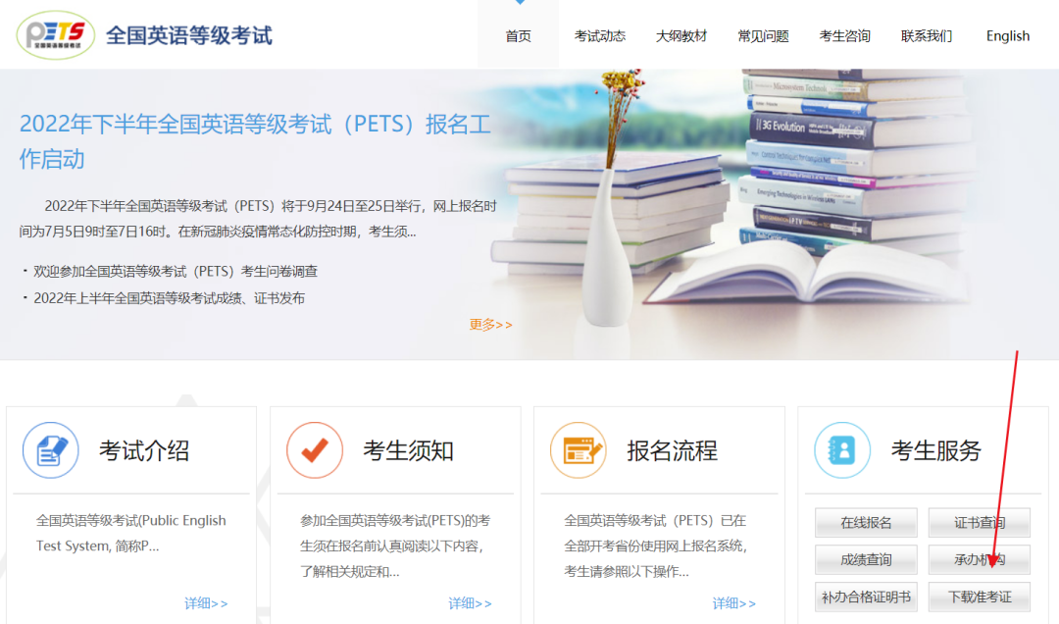The height and width of the screenshot is (624, 1059).
Task: Click the 成绩查询 button
Action: (866, 560)
